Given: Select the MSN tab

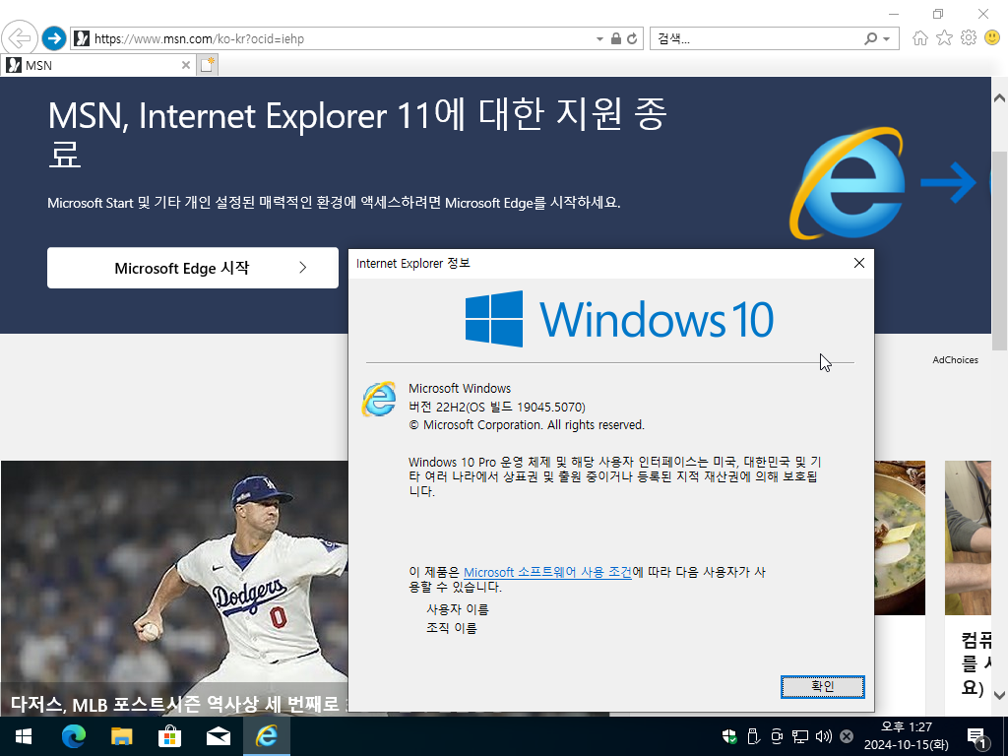Looking at the screenshot, I should point(96,65).
